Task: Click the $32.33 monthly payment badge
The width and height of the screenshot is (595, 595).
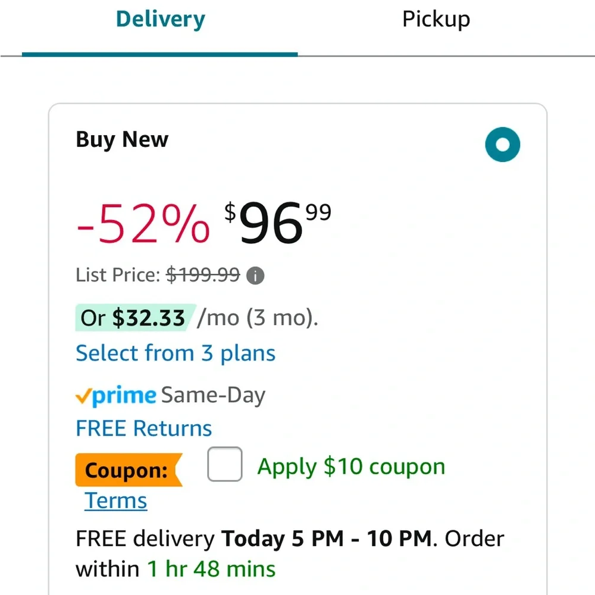Action: click(136, 318)
